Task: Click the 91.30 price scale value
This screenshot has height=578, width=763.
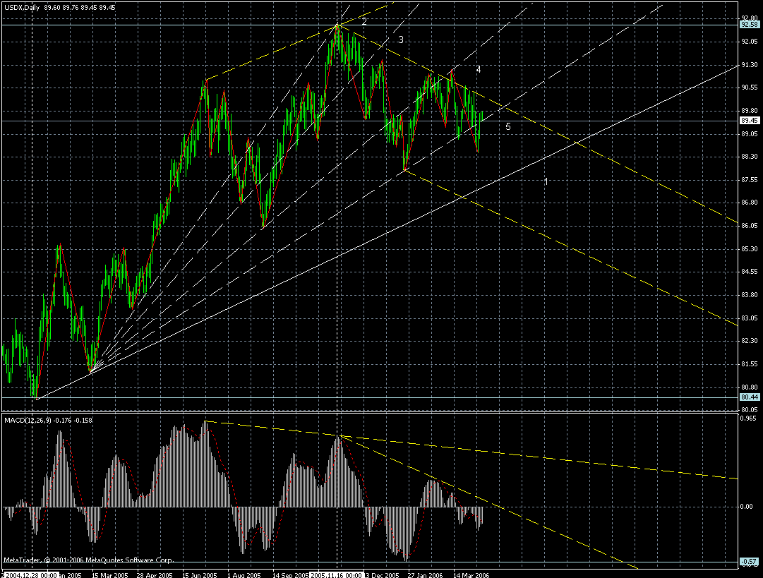Action: (750, 65)
